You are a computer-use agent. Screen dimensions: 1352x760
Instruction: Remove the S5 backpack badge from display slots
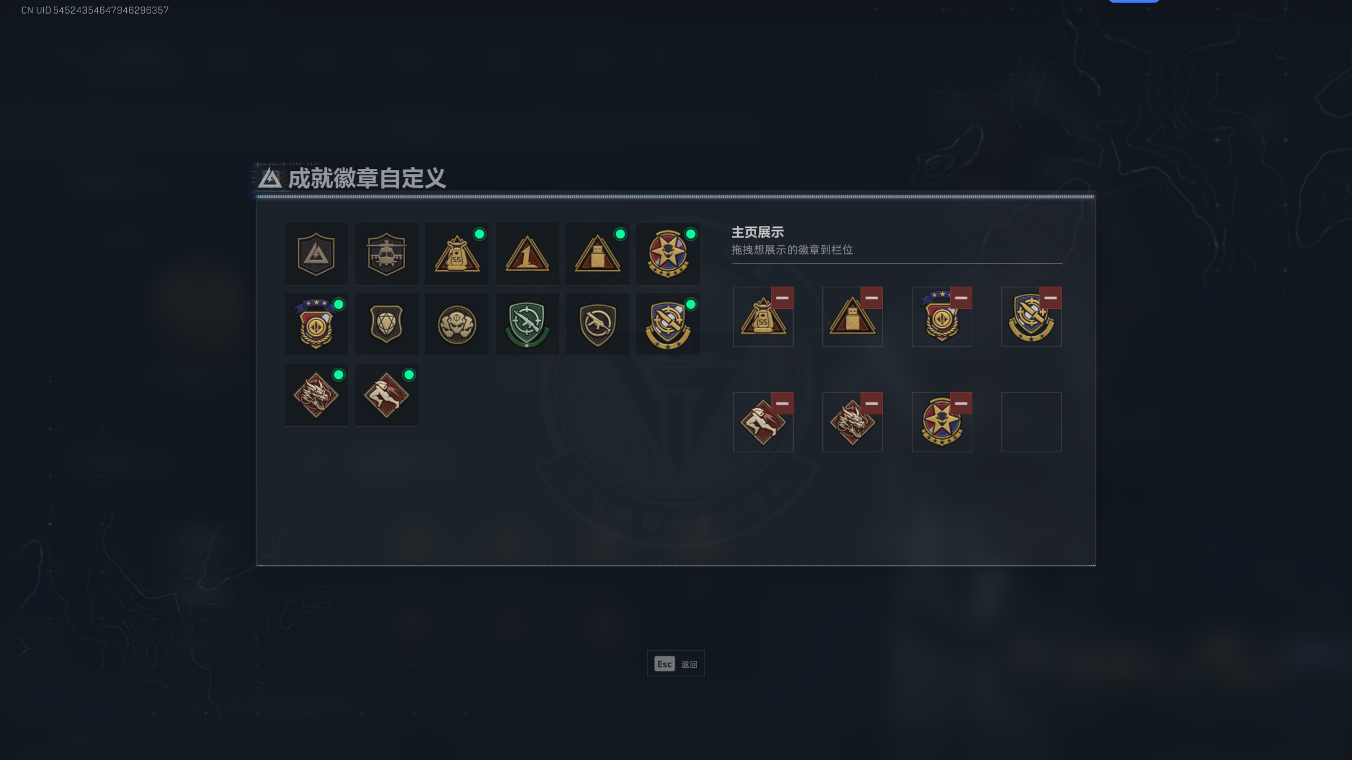click(x=782, y=298)
